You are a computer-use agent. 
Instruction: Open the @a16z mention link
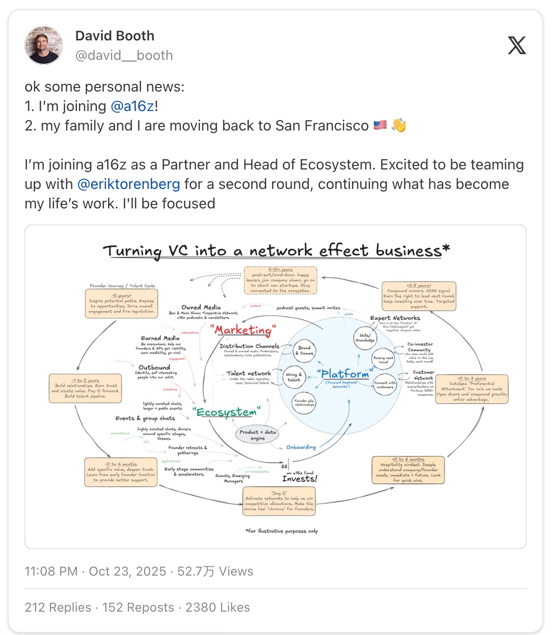pyautogui.click(x=132, y=106)
